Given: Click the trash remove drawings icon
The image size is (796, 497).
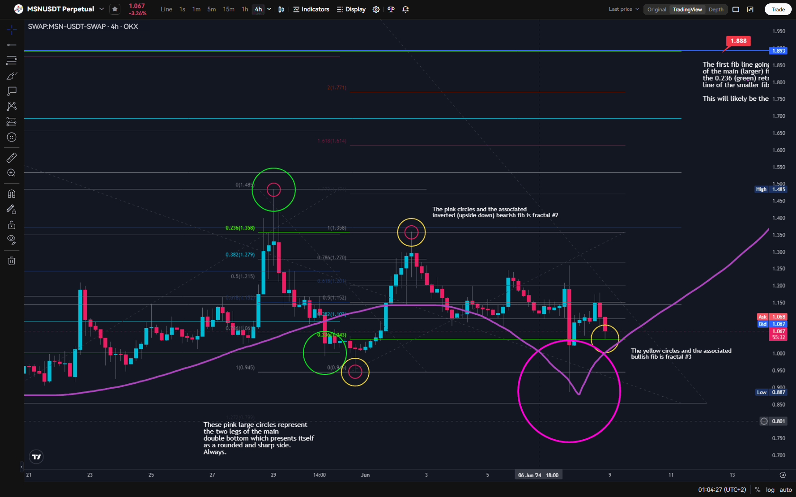Looking at the screenshot, I should click(x=12, y=261).
